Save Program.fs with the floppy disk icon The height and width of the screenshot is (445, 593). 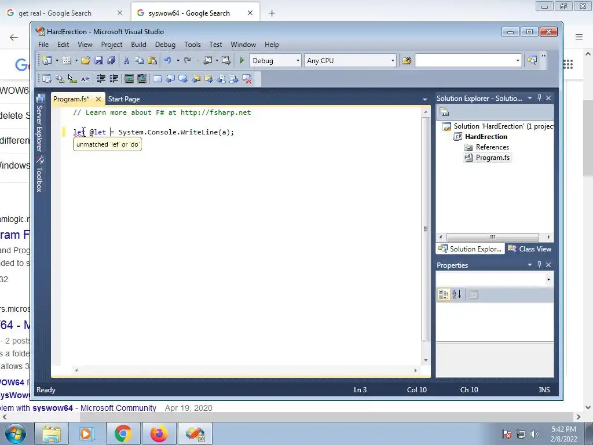(x=98, y=60)
